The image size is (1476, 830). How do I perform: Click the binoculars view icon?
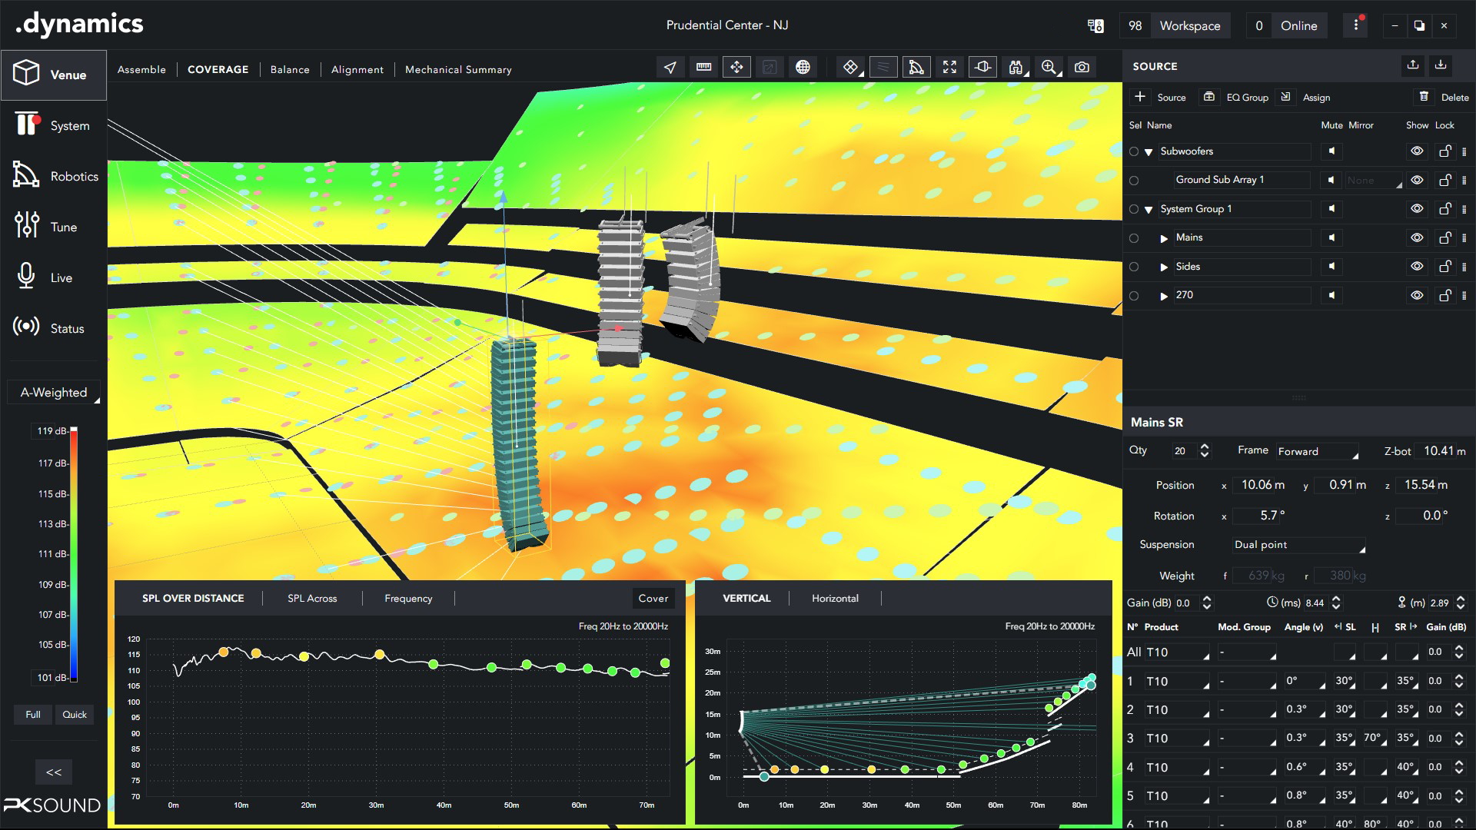point(1016,68)
